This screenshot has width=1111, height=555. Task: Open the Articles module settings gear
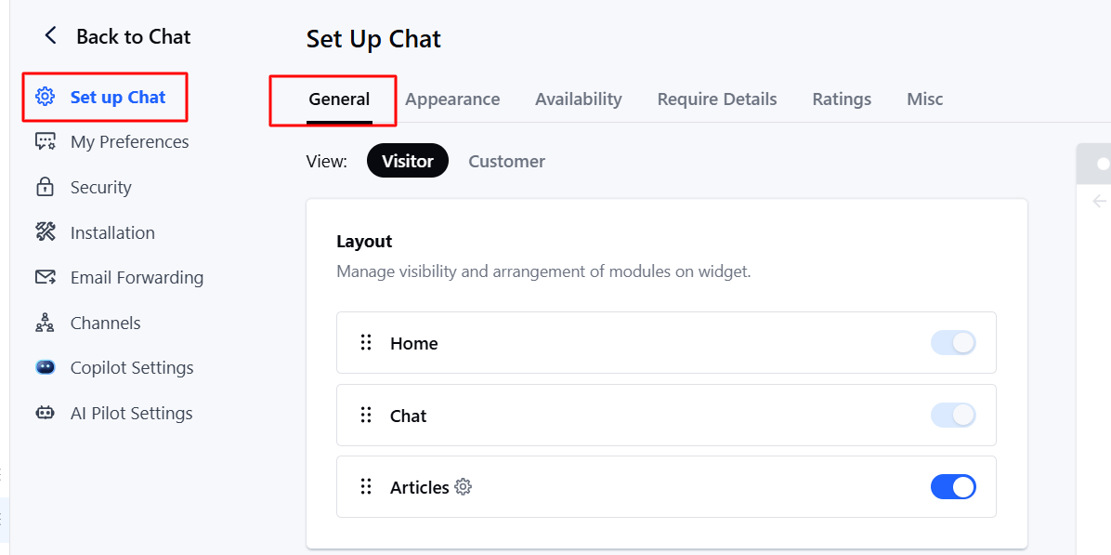[x=464, y=486]
